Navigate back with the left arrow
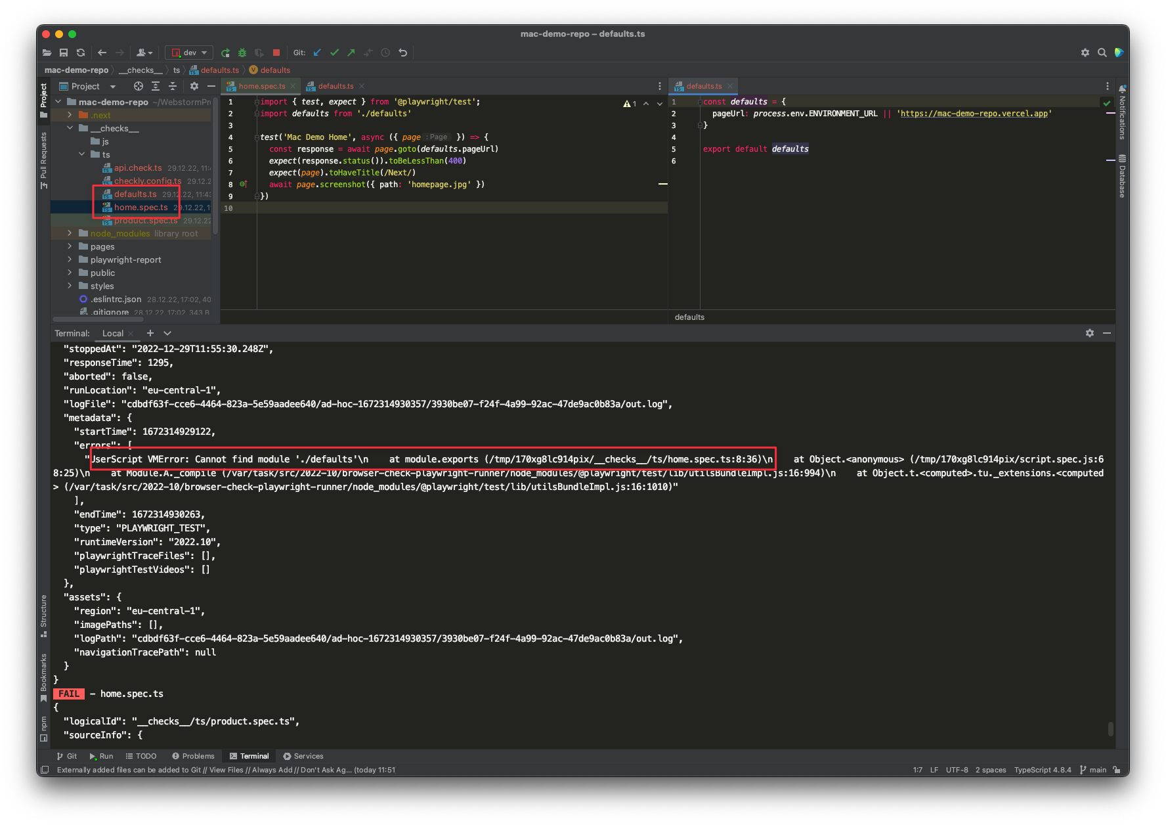The width and height of the screenshot is (1166, 825). click(102, 53)
